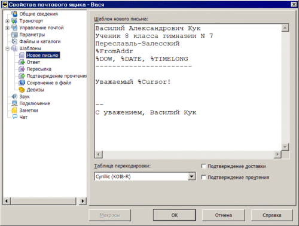Select Подтверждение прочтения tree item label

(57, 76)
